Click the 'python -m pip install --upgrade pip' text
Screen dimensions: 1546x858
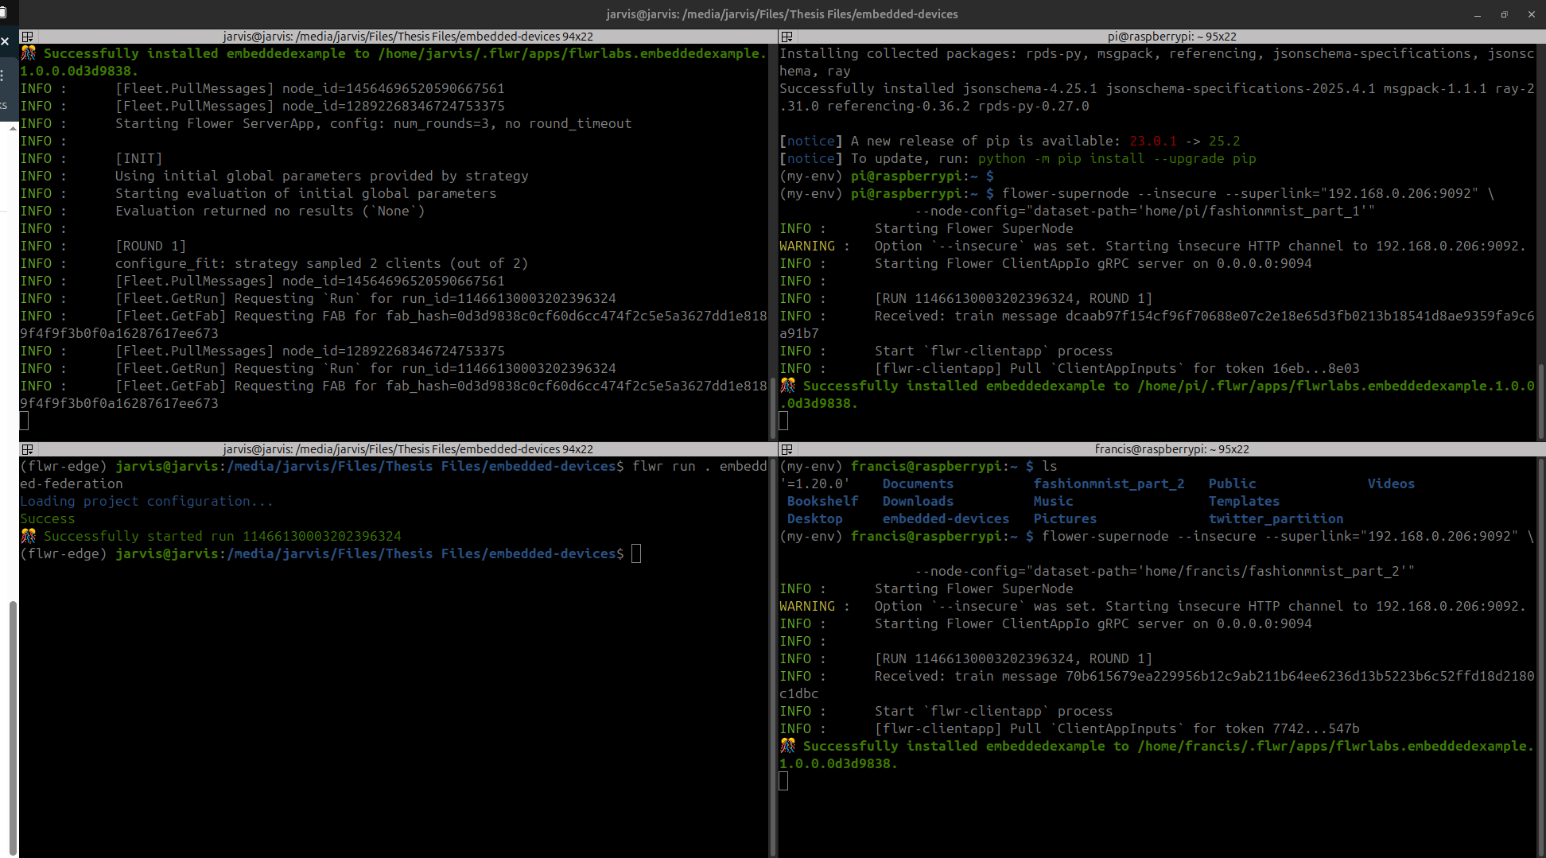(x=1117, y=158)
